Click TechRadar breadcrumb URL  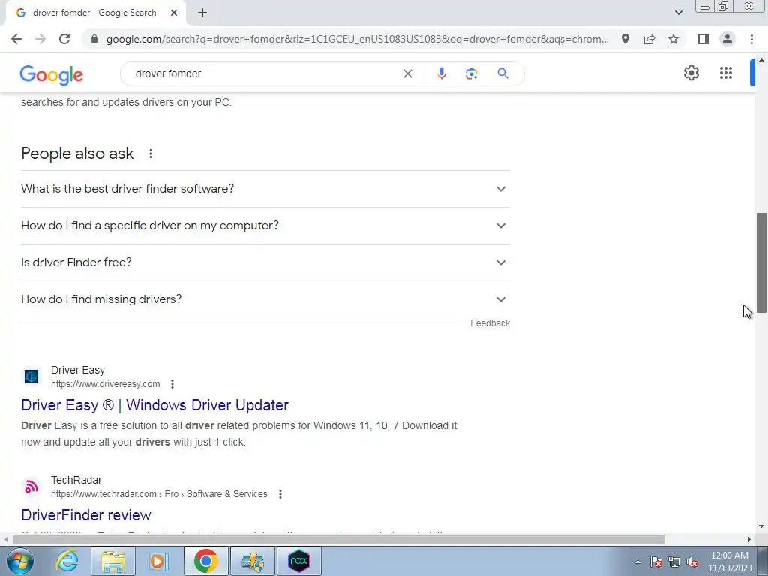click(x=159, y=494)
